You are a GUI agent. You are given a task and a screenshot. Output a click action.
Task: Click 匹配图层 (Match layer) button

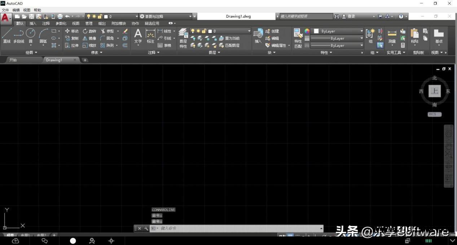[x=229, y=45]
